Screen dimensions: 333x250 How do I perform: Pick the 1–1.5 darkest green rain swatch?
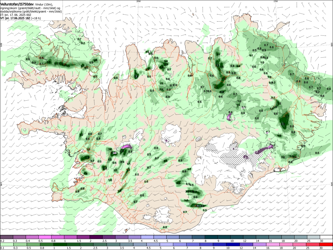(60, 244)
